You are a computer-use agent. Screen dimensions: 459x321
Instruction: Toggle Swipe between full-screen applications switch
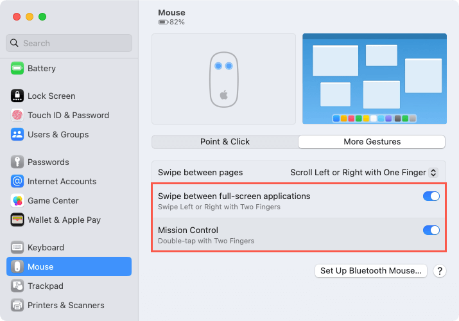tap(431, 196)
